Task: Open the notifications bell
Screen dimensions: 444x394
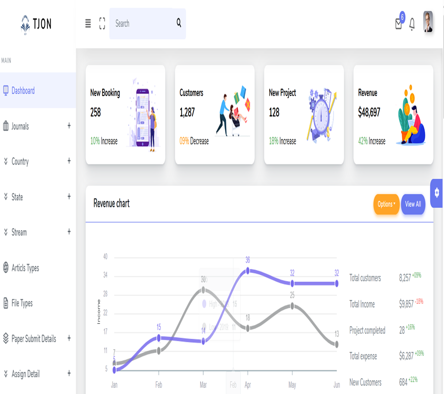Action: 412,24
